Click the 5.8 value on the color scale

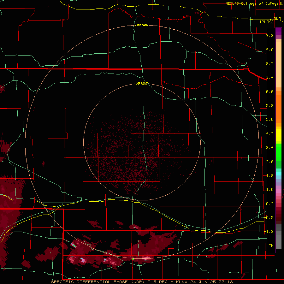(x=270, y=106)
